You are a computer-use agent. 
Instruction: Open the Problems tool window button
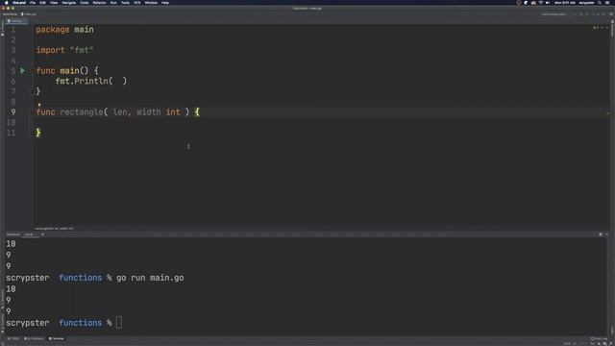[x=35, y=338]
